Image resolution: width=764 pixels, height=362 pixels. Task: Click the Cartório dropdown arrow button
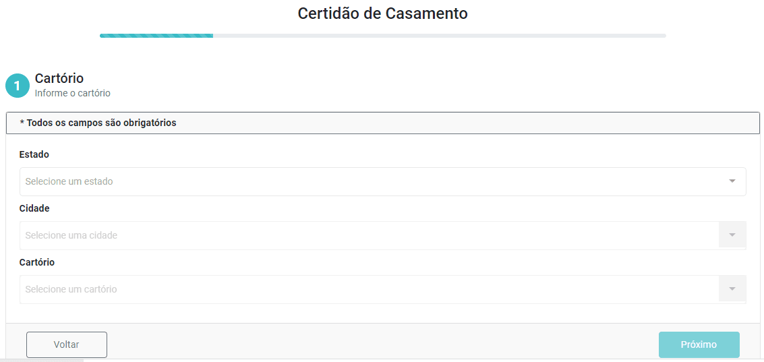732,289
